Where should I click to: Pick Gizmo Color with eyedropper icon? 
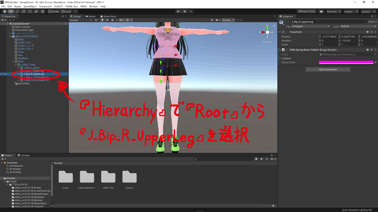(x=375, y=62)
